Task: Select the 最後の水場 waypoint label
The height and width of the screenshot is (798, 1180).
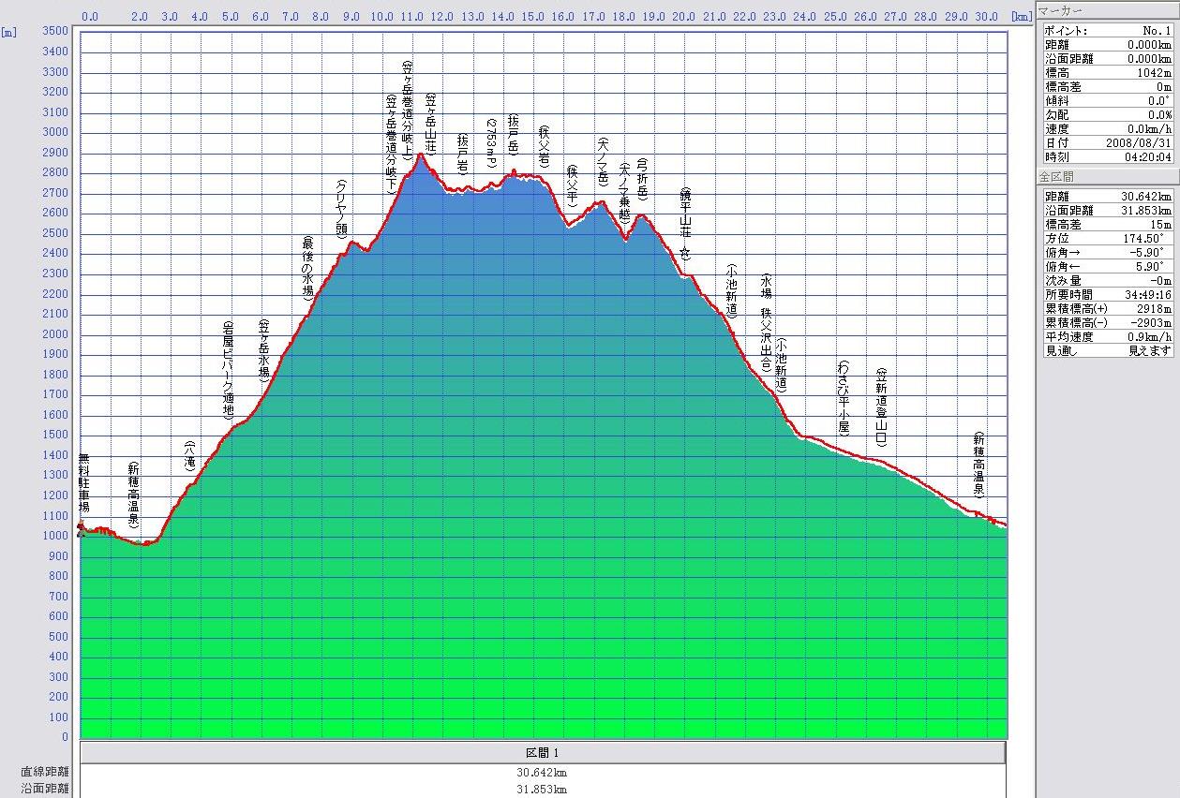Action: pos(306,267)
